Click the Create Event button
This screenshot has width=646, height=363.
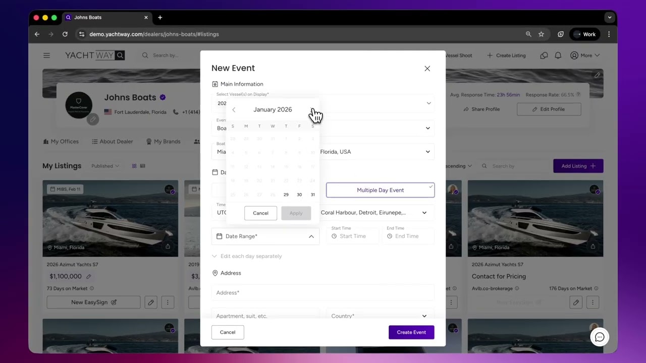point(411,332)
